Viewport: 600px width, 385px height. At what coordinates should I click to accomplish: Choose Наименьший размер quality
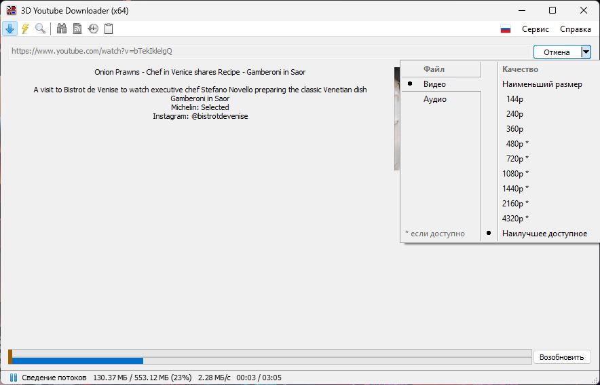542,84
